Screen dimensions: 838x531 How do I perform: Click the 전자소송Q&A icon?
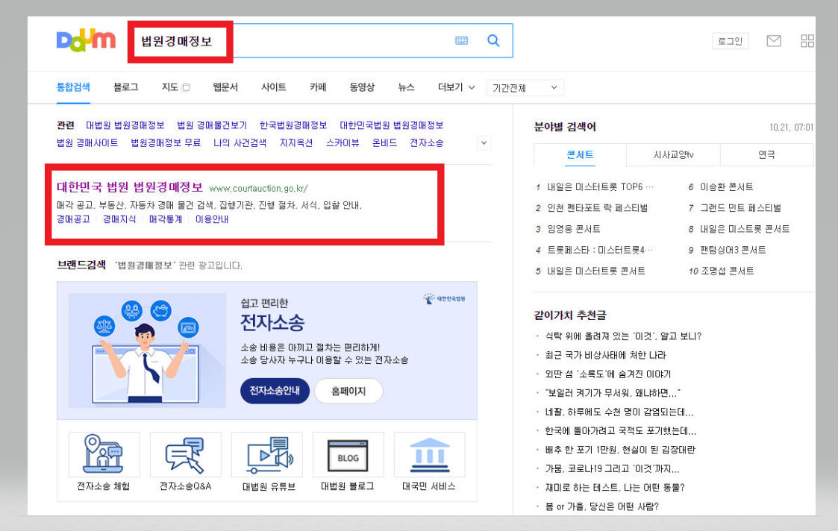click(x=186, y=454)
